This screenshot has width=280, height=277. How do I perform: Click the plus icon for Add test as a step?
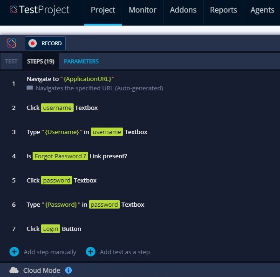pyautogui.click(x=90, y=252)
